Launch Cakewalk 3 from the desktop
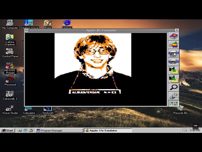 point(10,95)
